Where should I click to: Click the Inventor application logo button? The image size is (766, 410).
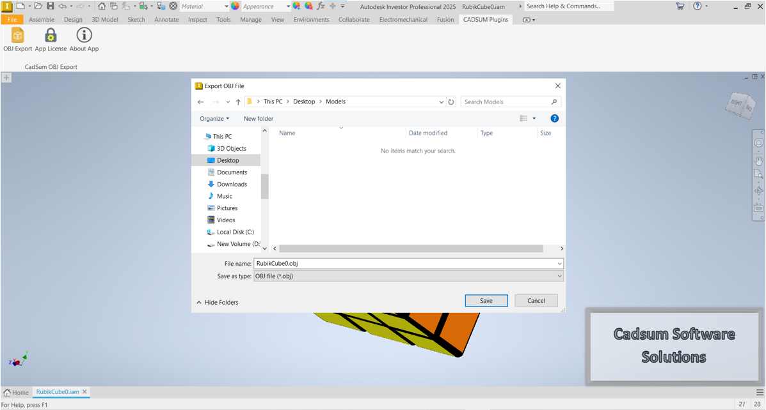(7, 6)
